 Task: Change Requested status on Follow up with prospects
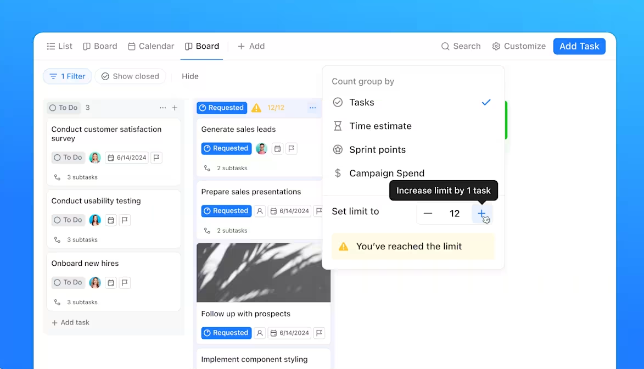pyautogui.click(x=226, y=333)
